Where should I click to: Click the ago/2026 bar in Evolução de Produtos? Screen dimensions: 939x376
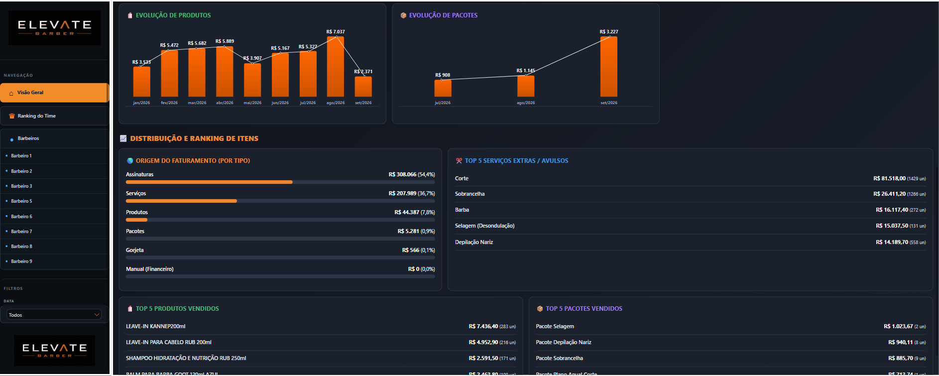pos(336,67)
